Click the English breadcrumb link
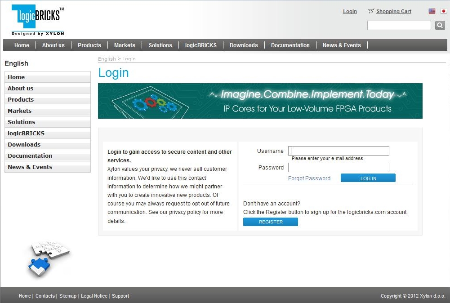Image resolution: width=450 pixels, height=303 pixels. coord(107,58)
